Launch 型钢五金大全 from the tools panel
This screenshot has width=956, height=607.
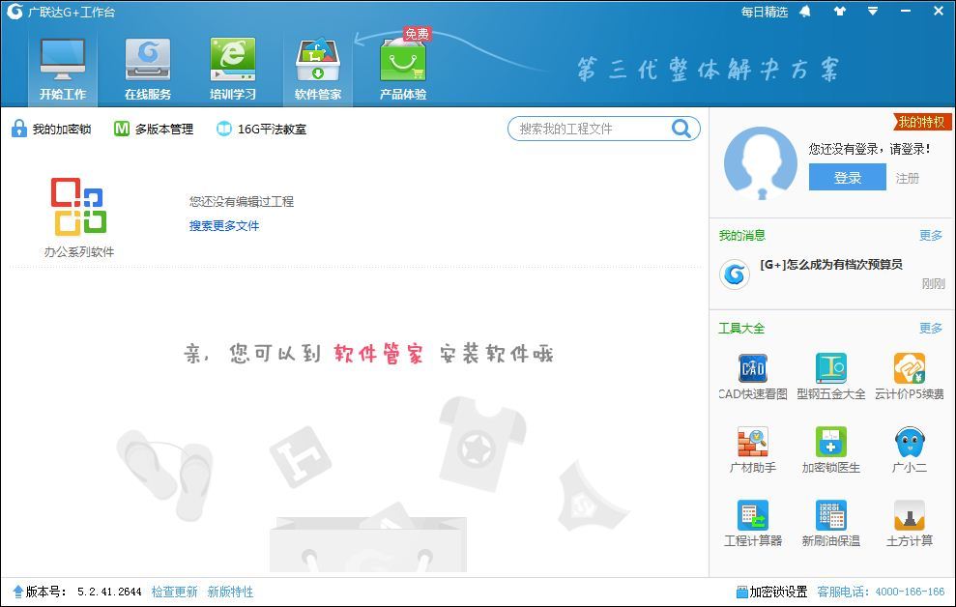tap(831, 368)
